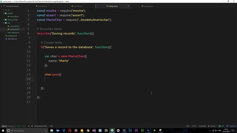Click the test\saving_test.js file path in status bar

click(x=41, y=126)
